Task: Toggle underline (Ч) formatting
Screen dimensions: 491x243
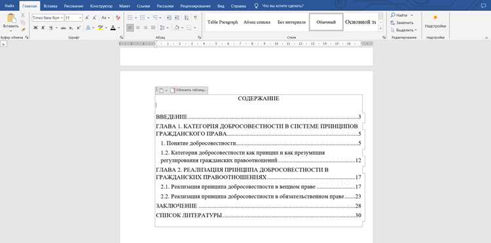Action: (x=50, y=28)
